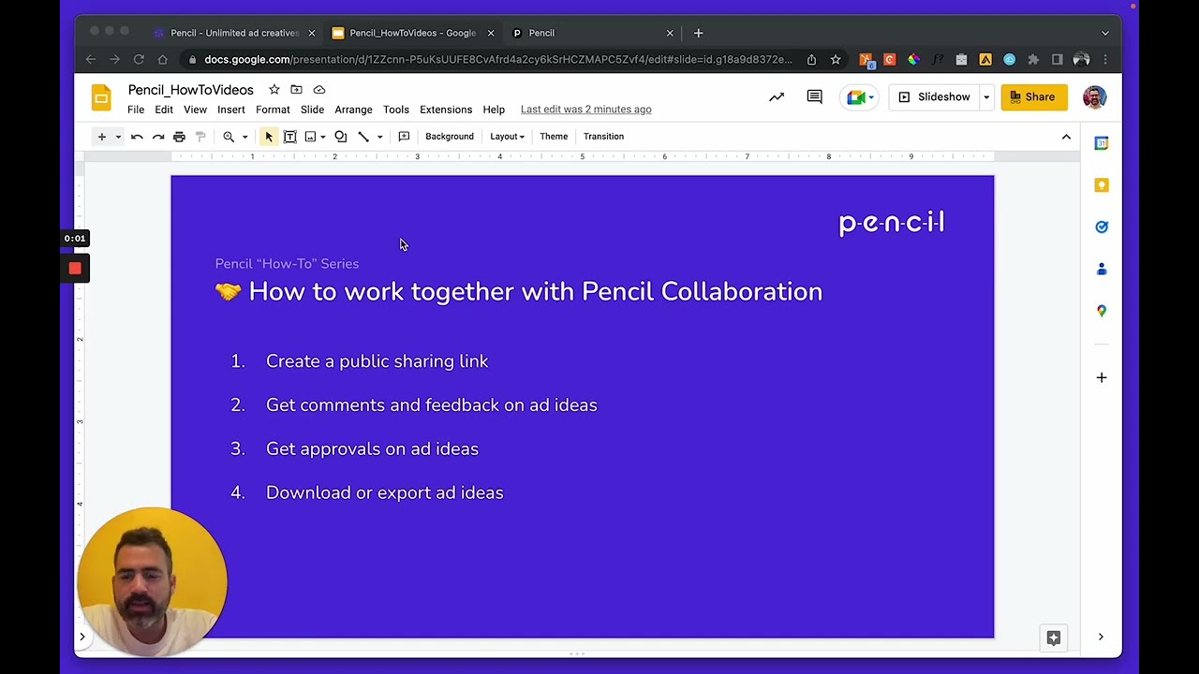
Task: Open the Layout dropdown
Action: (507, 137)
